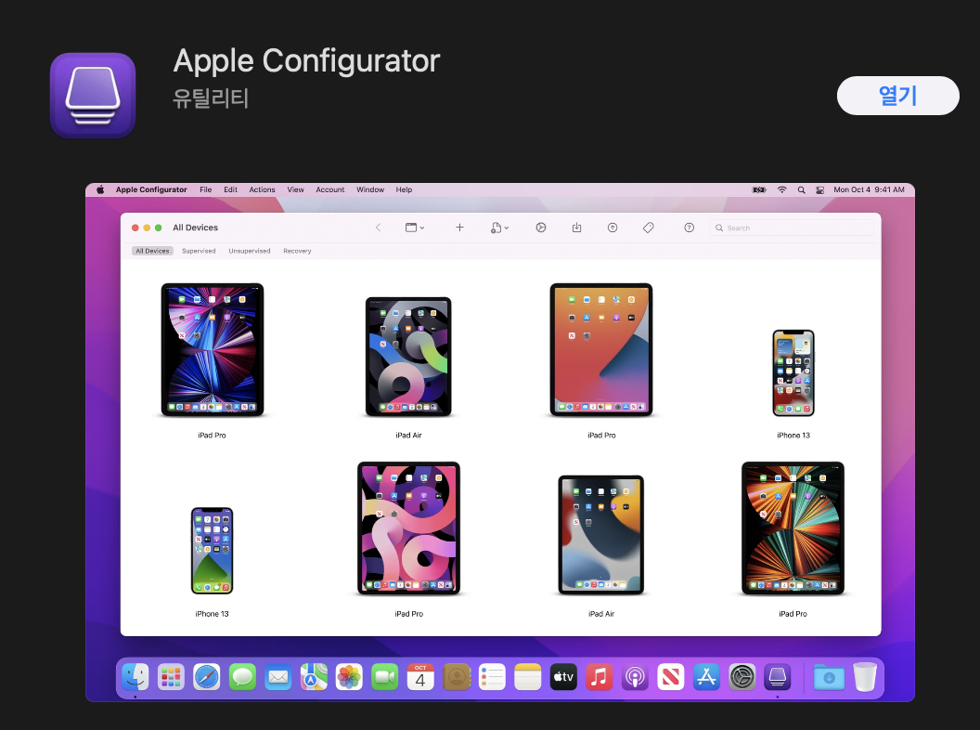Click the Prepare icon in toolbar
The image size is (980, 730).
click(x=541, y=228)
